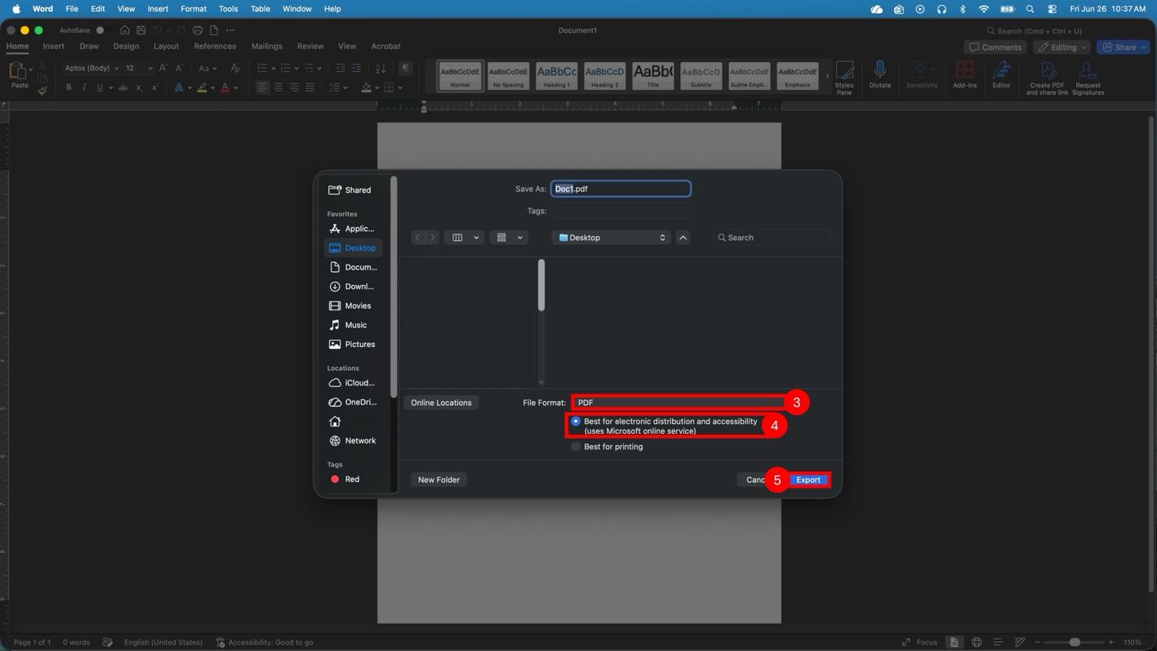Center align the text
Image resolution: width=1157 pixels, height=651 pixels.
click(x=278, y=87)
